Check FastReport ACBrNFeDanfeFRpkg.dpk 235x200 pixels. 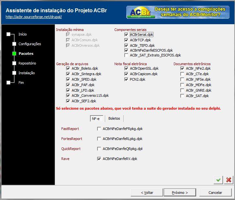(x=99, y=129)
